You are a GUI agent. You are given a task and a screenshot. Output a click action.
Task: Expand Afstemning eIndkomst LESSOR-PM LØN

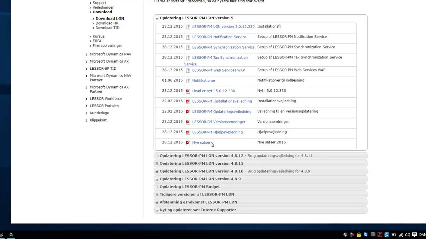[157, 202]
